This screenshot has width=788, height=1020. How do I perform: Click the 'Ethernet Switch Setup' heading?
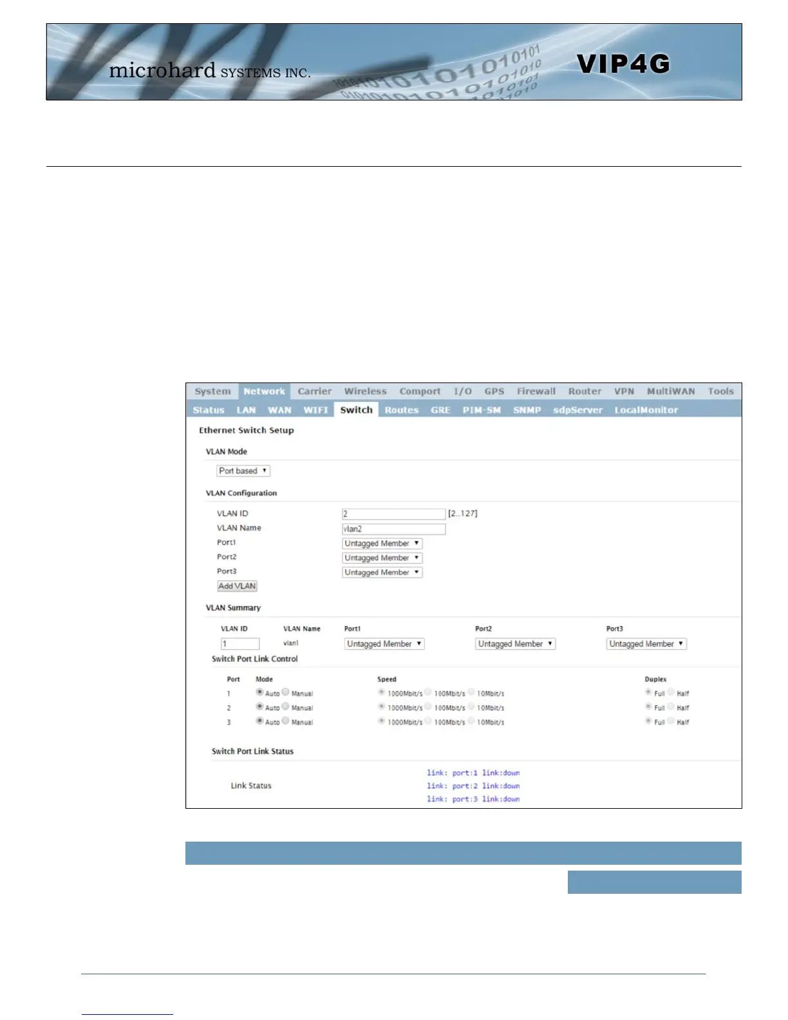click(x=246, y=430)
